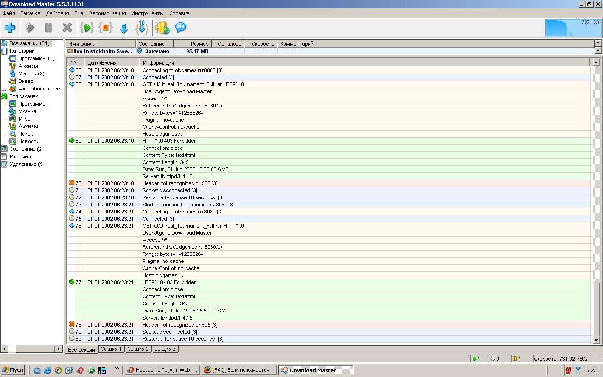
Task: Open the Автоматизация menu
Action: click(107, 13)
